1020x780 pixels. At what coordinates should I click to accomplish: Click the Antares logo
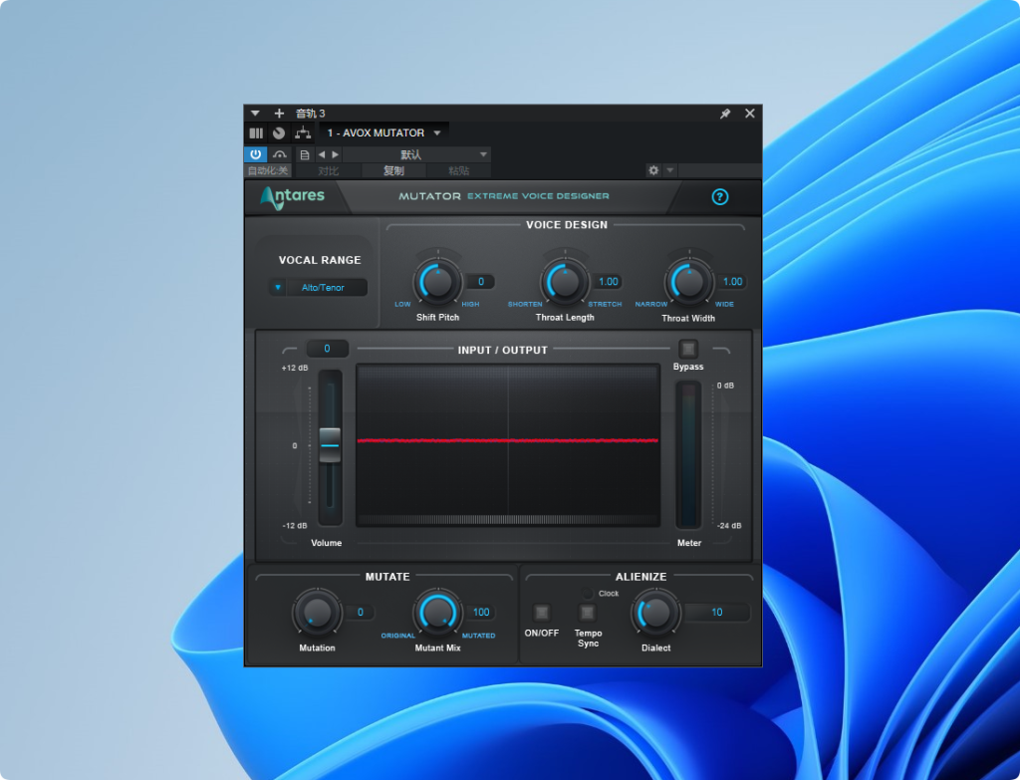(x=293, y=197)
